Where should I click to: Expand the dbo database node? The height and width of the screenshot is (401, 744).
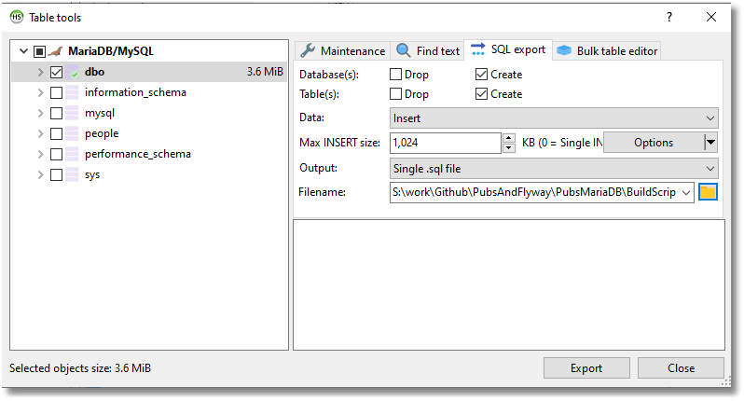(40, 72)
